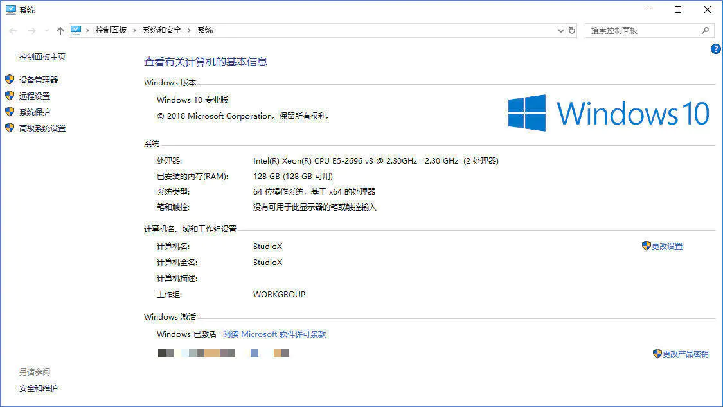Read the Microsoft 软件许可条款 link
Viewport: 723px width, 407px height.
pos(274,334)
